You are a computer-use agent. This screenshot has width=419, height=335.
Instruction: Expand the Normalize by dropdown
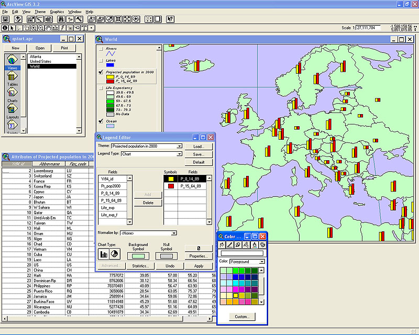tap(174, 233)
